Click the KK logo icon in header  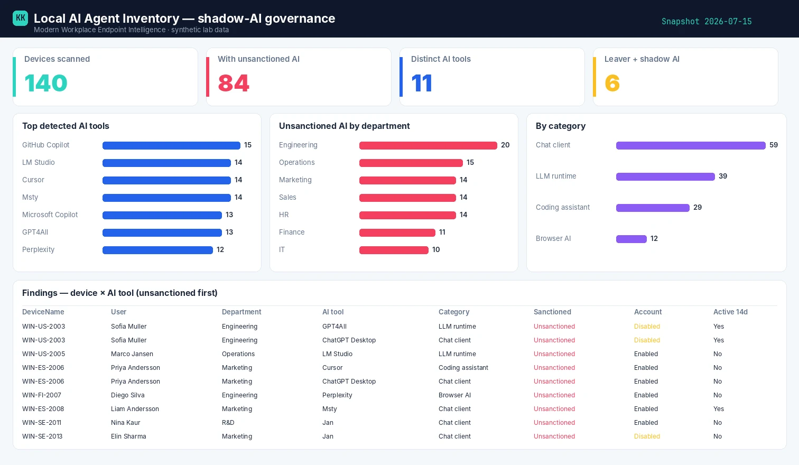coord(20,18)
